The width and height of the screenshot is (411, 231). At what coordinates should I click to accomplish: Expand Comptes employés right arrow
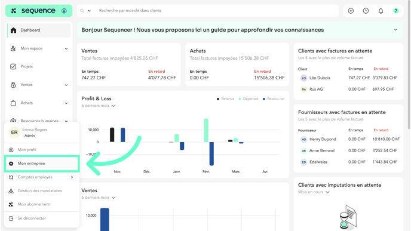click(72, 177)
